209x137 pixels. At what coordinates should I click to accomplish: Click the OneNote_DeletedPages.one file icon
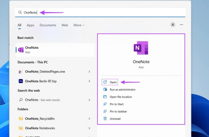pyautogui.click(x=21, y=72)
